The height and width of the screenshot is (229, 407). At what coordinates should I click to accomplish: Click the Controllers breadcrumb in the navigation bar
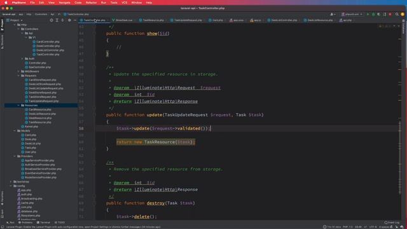pos(41,14)
